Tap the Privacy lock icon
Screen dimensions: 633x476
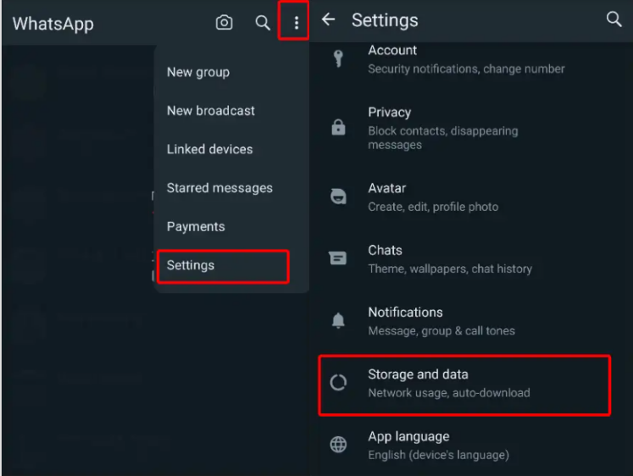pos(338,129)
